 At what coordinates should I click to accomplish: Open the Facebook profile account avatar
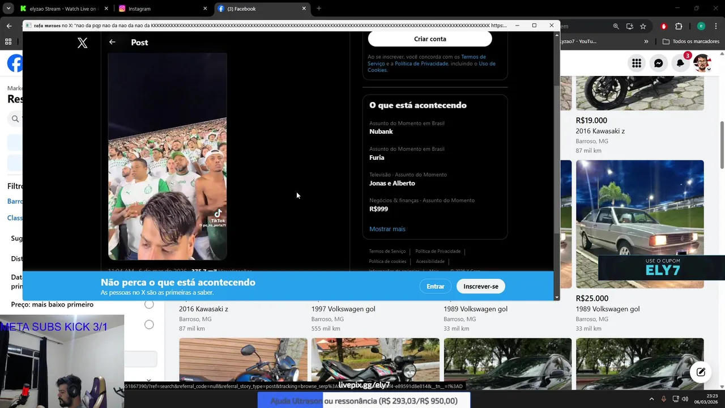(x=702, y=63)
